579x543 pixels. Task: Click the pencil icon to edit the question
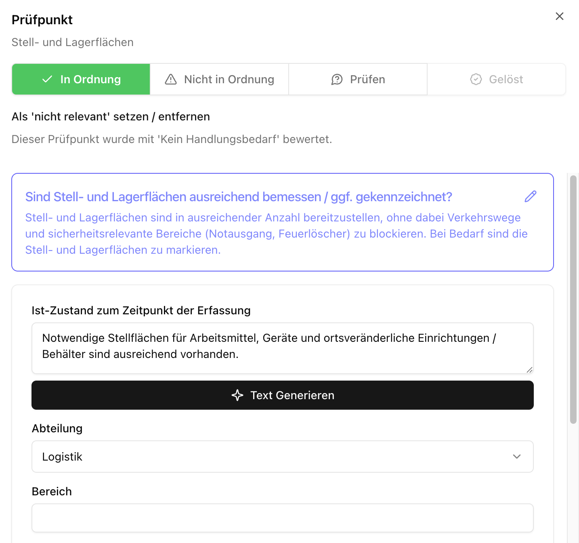[x=530, y=196]
